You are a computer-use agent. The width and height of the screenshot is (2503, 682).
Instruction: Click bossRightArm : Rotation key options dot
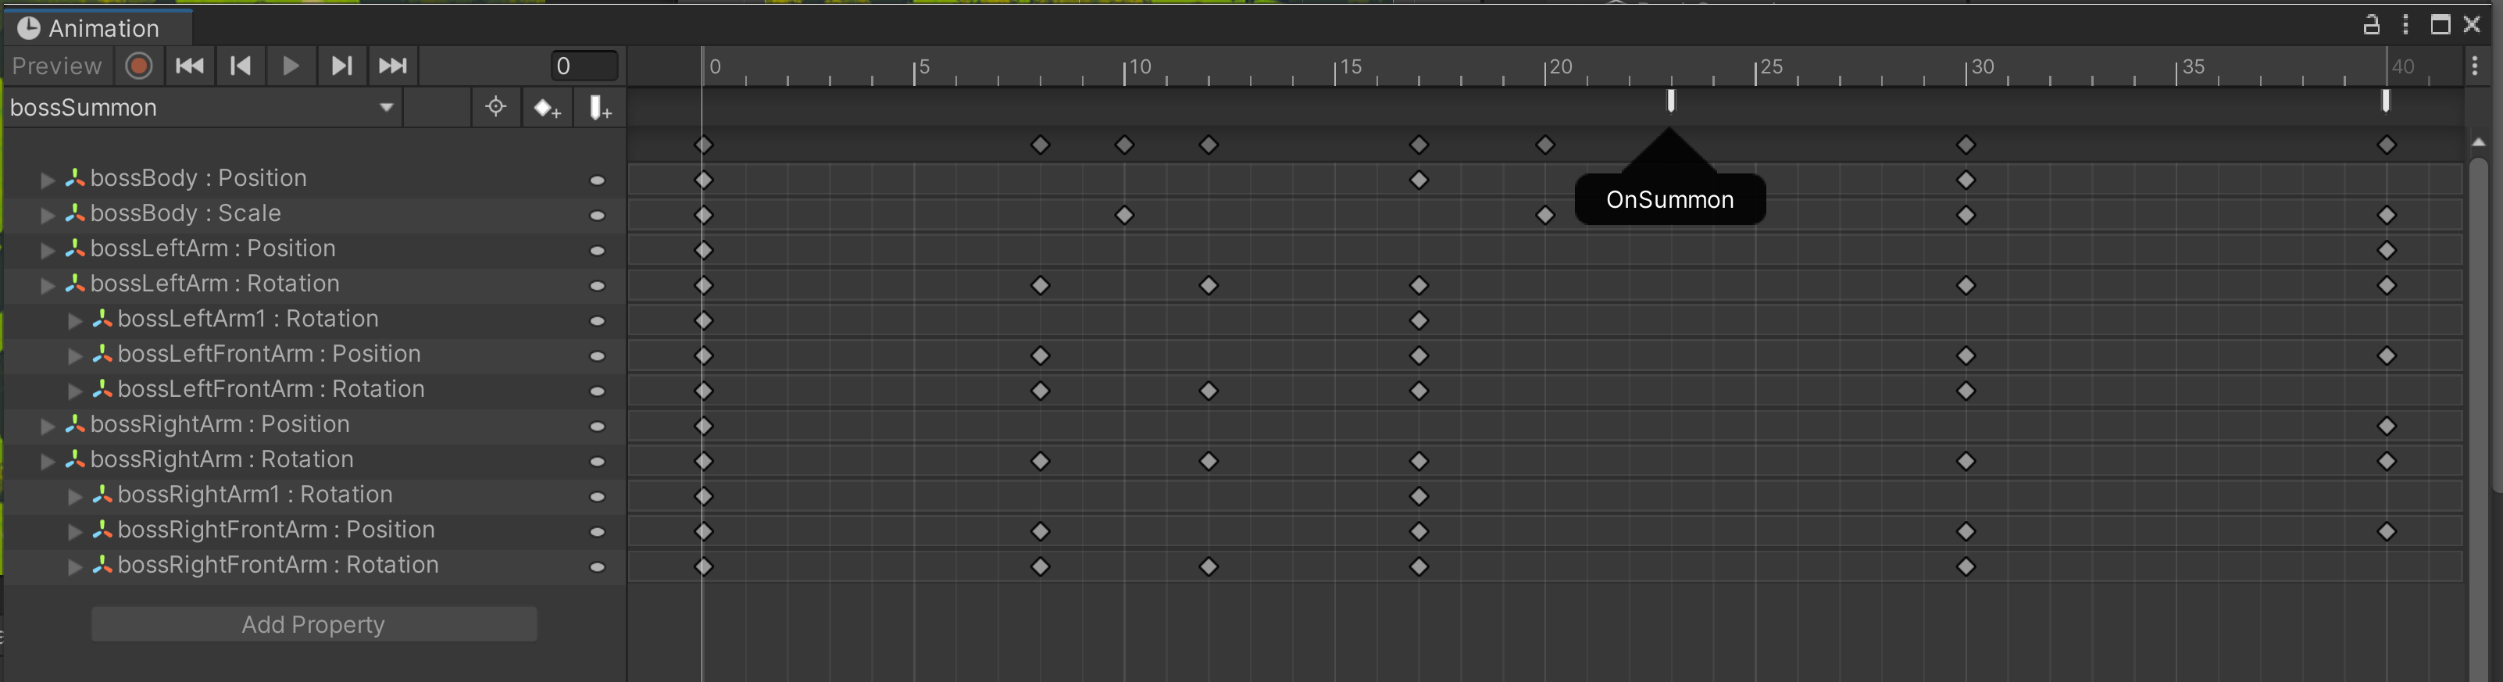tap(598, 462)
